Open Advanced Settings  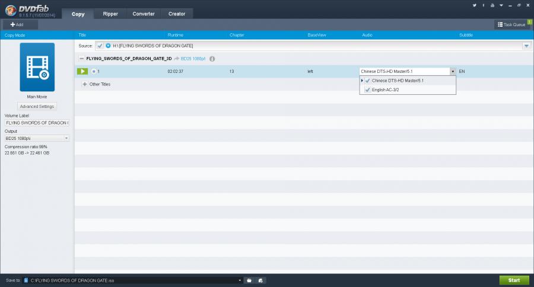click(x=37, y=107)
